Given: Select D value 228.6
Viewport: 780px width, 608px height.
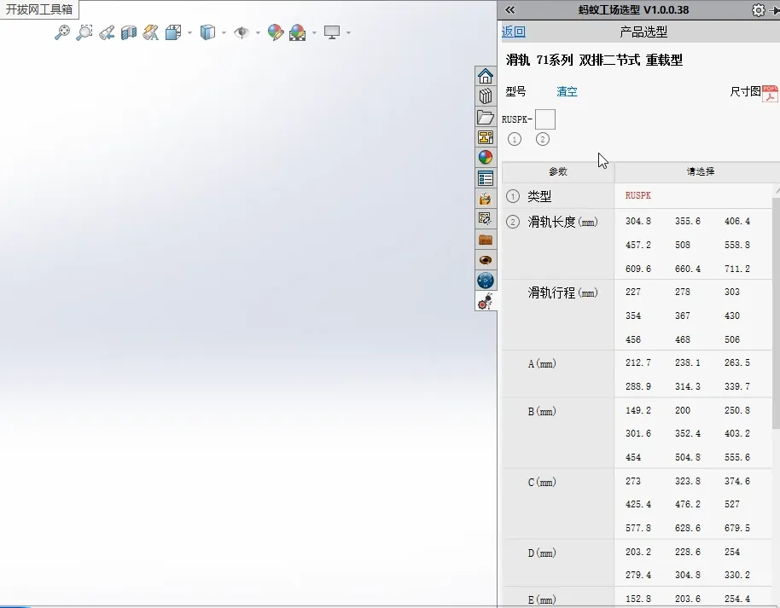Looking at the screenshot, I should coord(688,552).
